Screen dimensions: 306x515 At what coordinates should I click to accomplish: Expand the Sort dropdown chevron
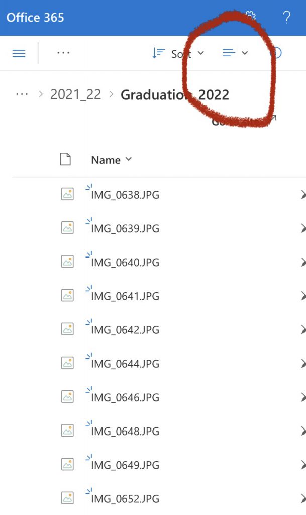pyautogui.click(x=200, y=53)
